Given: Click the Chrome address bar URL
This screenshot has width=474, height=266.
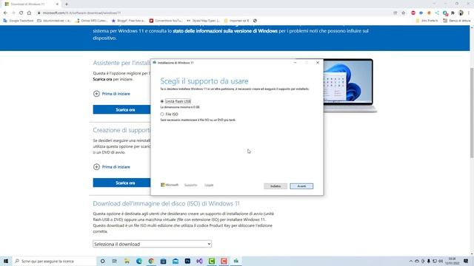Looking at the screenshot, I should coord(81,13).
